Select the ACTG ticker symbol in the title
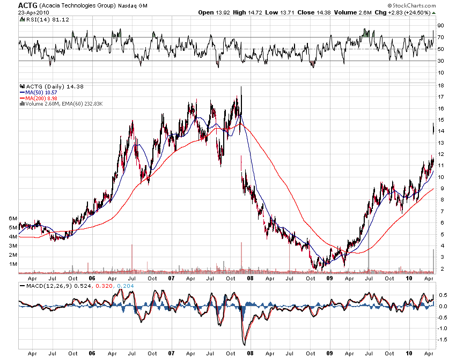The image size is (456, 358). 27,5
